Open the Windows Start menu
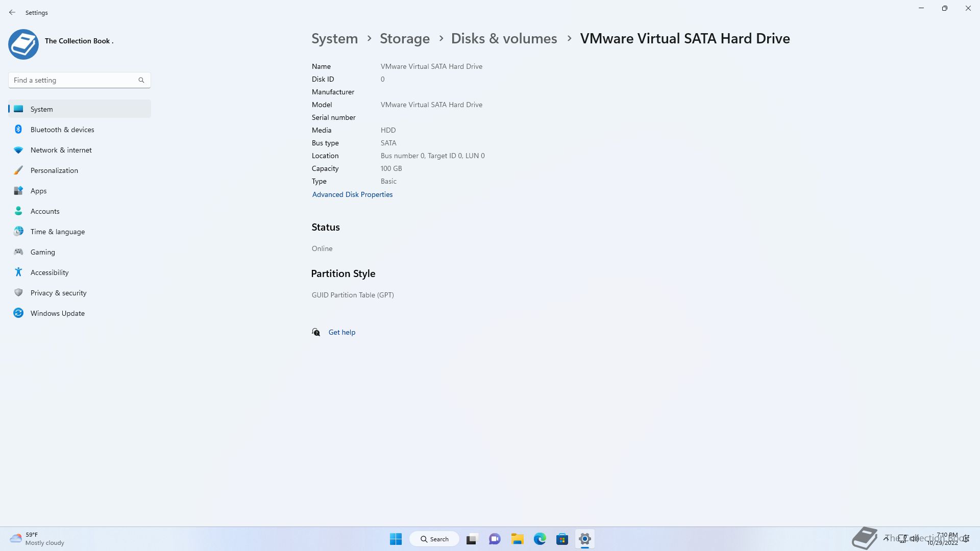 (x=396, y=539)
